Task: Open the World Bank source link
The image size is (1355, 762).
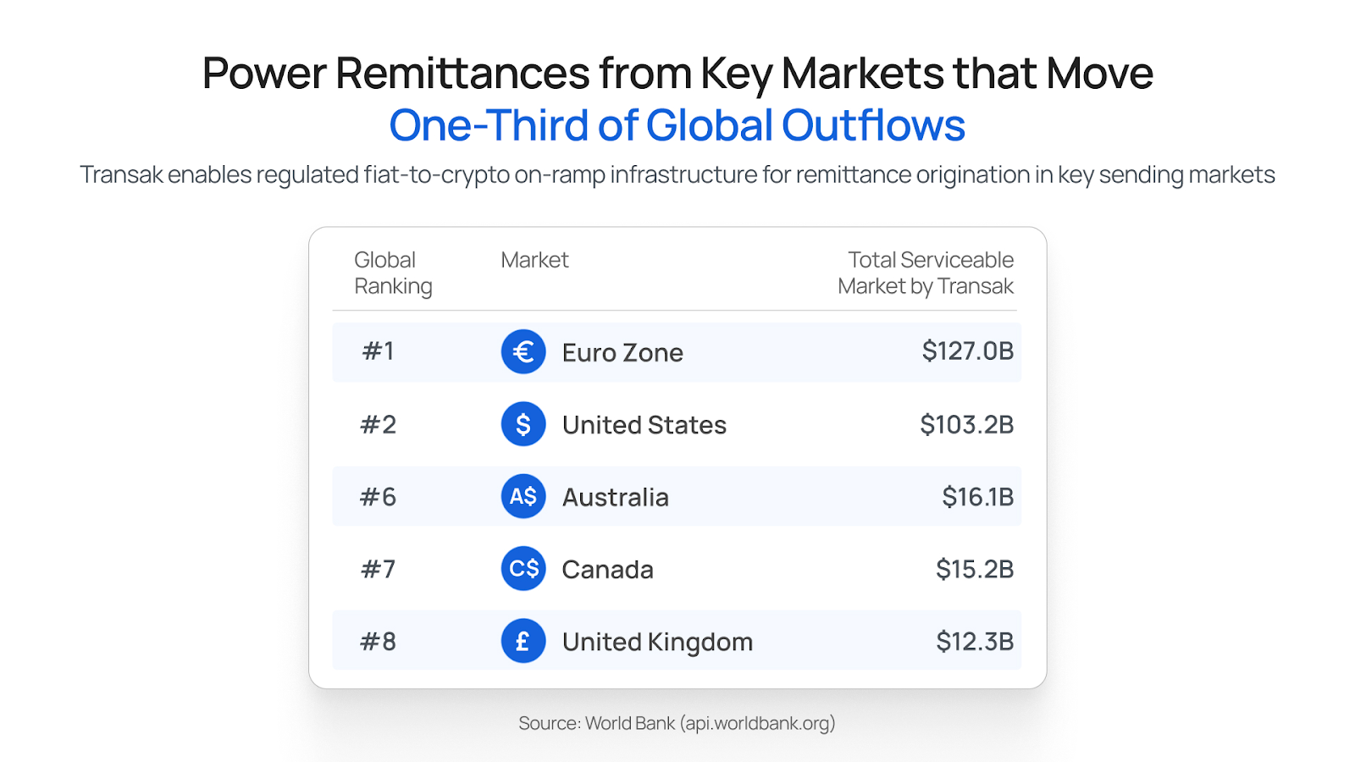Action: coord(677,723)
